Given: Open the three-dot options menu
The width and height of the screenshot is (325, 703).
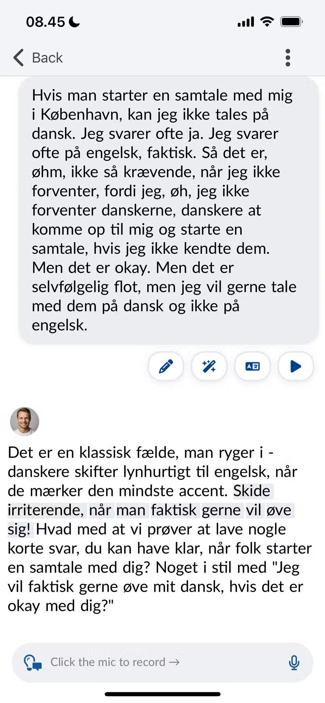Looking at the screenshot, I should tap(288, 58).
